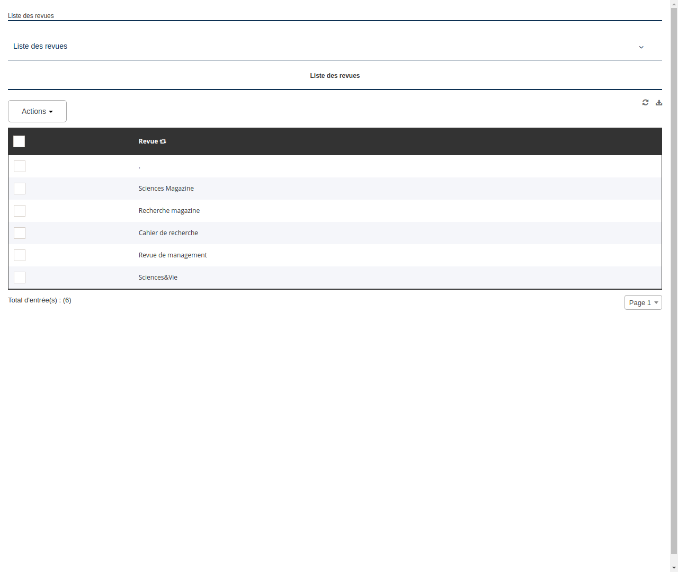Image resolution: width=678 pixels, height=572 pixels.
Task: Check the Sciences Magazine row checkbox
Action: point(20,188)
